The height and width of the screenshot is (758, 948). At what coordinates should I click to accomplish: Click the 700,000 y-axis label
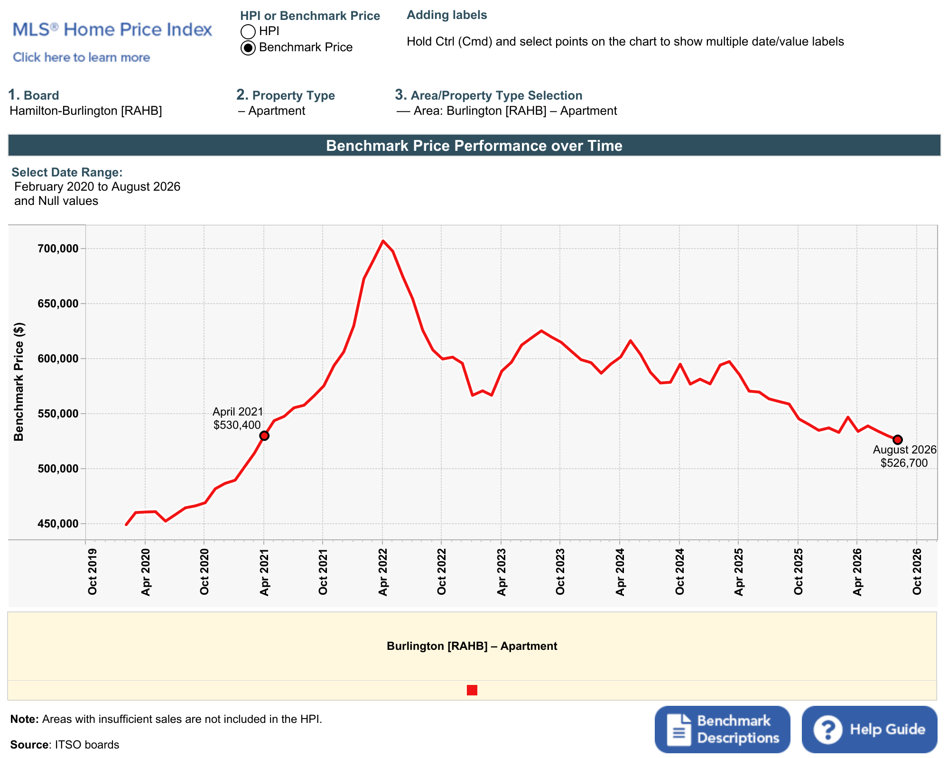pyautogui.click(x=58, y=249)
